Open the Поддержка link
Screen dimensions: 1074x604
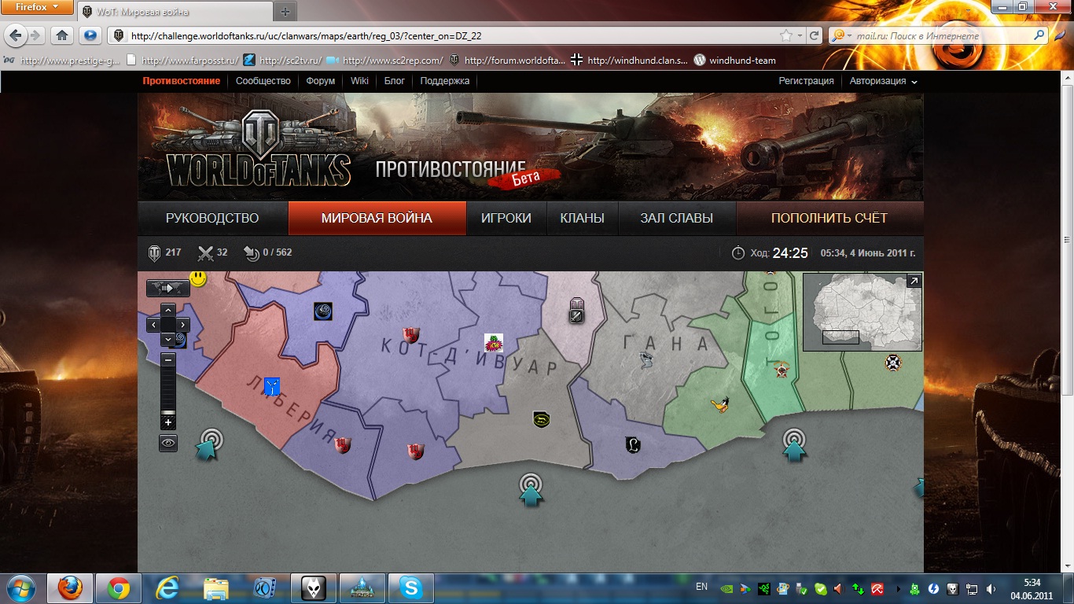[445, 81]
